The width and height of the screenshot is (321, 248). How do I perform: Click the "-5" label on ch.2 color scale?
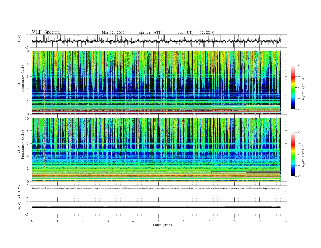click(299, 154)
